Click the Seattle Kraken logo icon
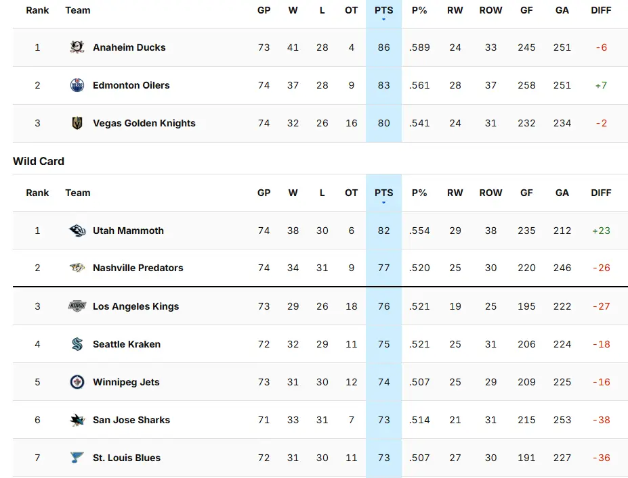 pos(77,344)
